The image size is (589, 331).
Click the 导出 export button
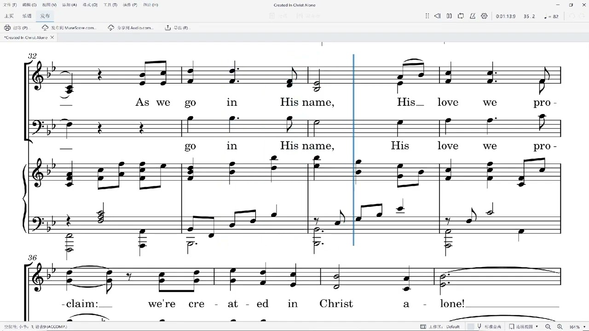click(x=177, y=28)
